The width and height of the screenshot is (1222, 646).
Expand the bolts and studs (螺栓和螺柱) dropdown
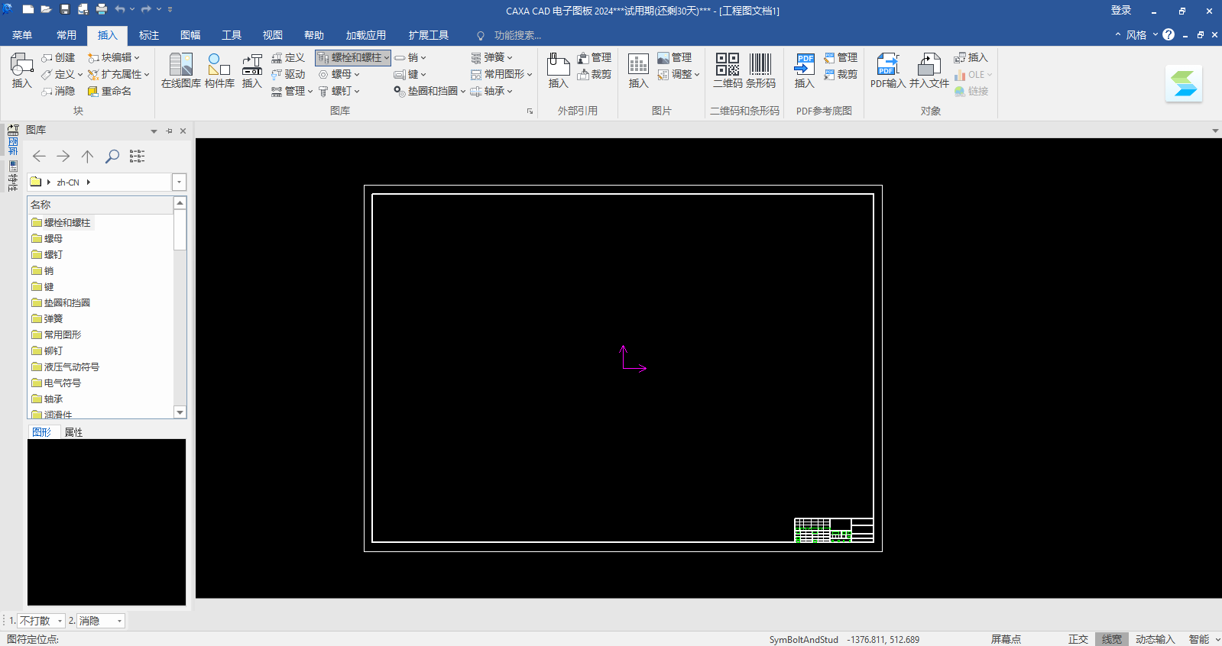(387, 58)
